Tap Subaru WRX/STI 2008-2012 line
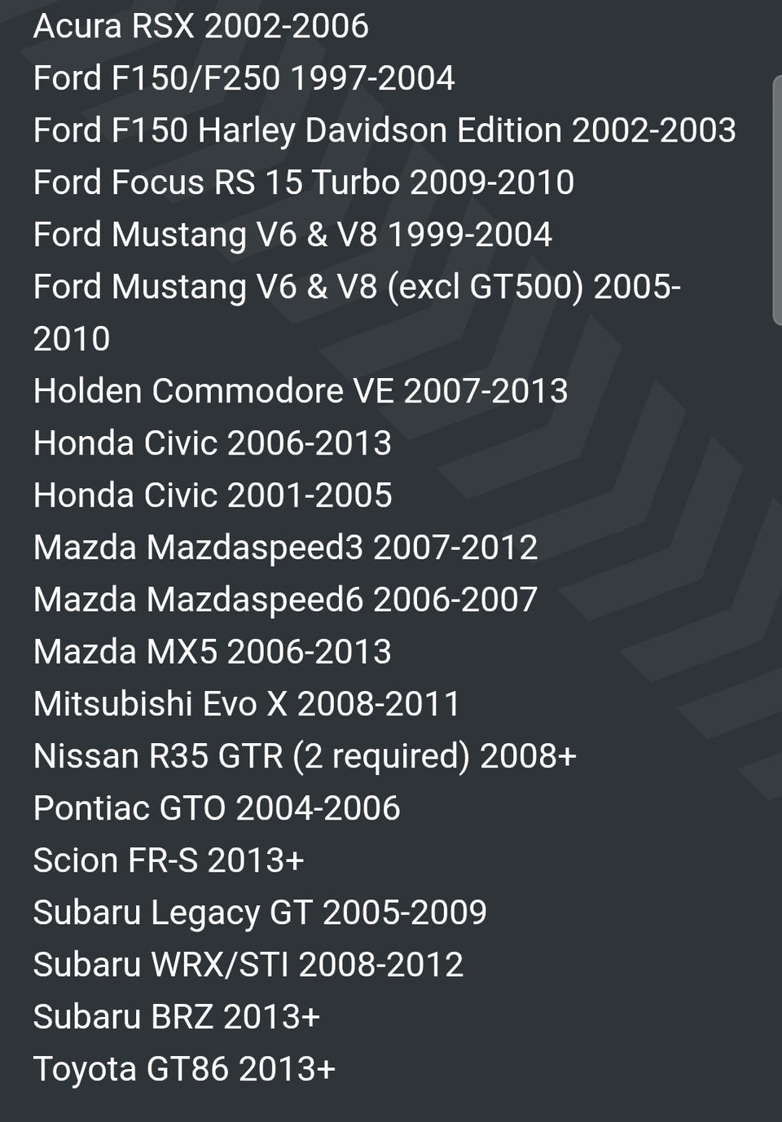The image size is (782, 1122). pos(248,965)
